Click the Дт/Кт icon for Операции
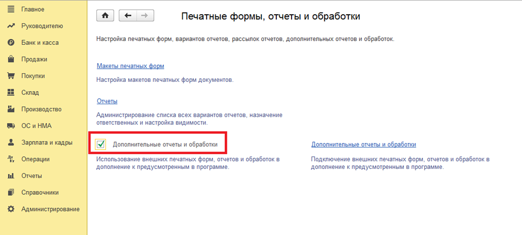Image resolution: width=522 pixels, height=235 pixels. click(x=11, y=159)
